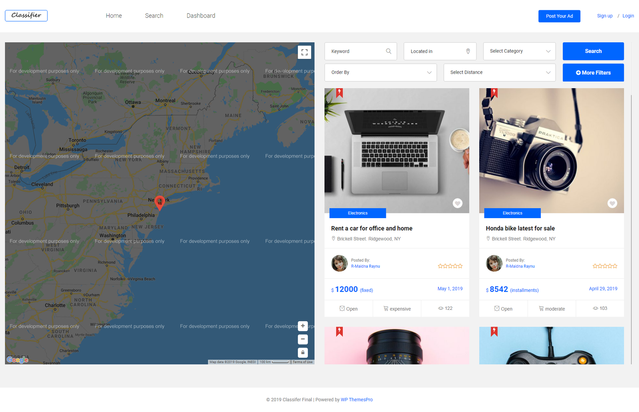
Task: Click the red map marker pin
Action: [160, 202]
